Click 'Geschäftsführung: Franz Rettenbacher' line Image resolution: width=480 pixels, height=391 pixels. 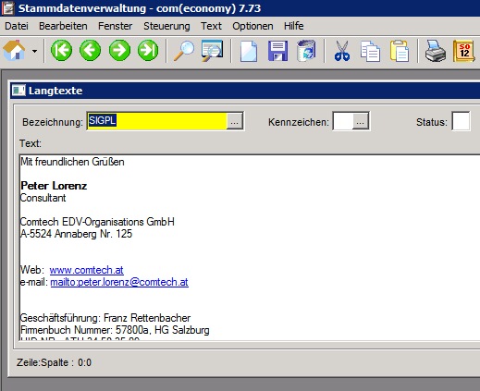[x=105, y=318]
